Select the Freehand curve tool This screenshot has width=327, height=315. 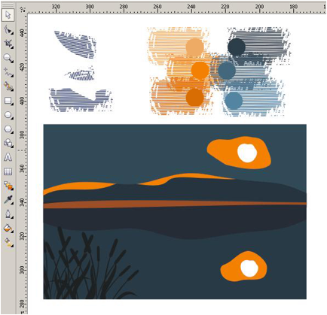point(8,72)
